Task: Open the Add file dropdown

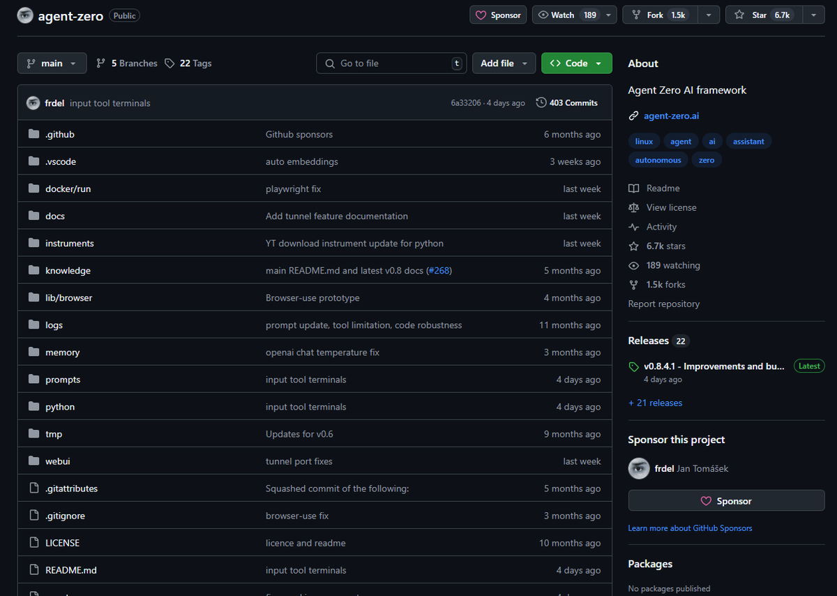Action: (x=504, y=64)
